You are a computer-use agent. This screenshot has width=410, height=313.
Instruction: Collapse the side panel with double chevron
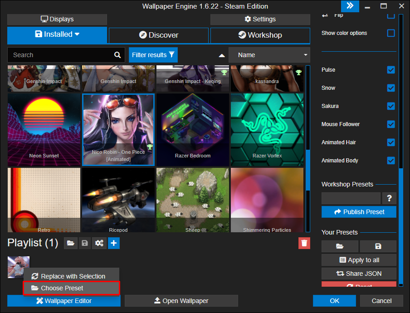point(350,6)
